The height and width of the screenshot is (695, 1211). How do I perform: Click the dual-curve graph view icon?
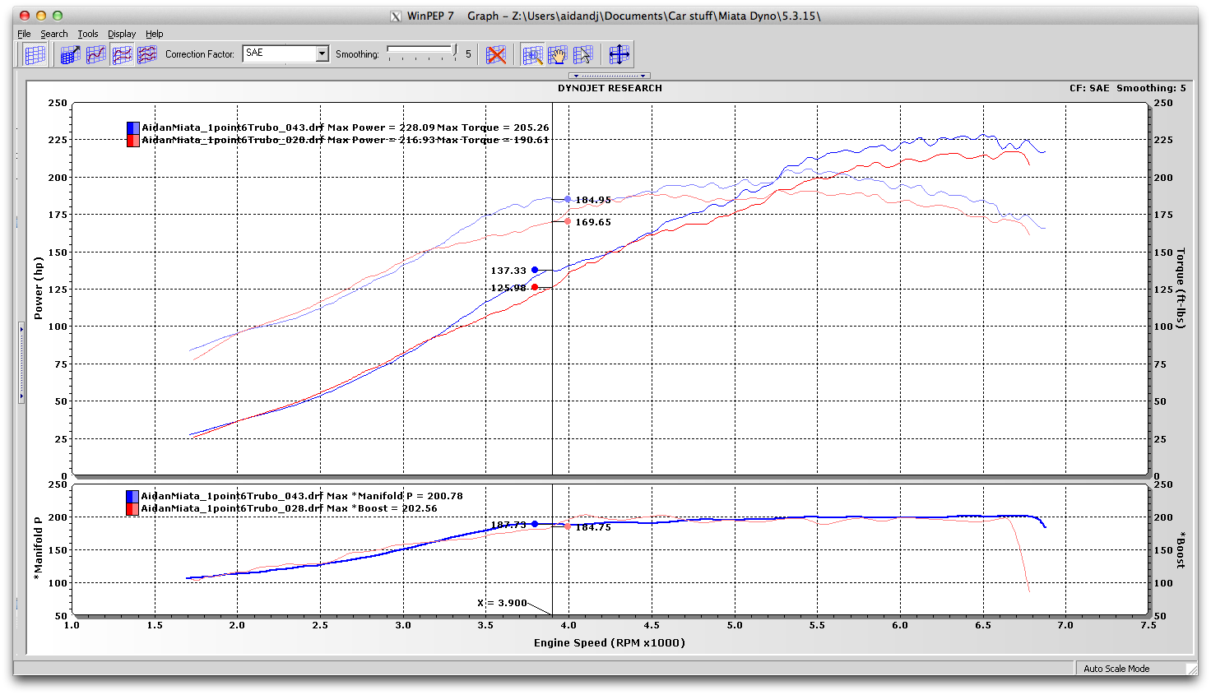click(122, 55)
